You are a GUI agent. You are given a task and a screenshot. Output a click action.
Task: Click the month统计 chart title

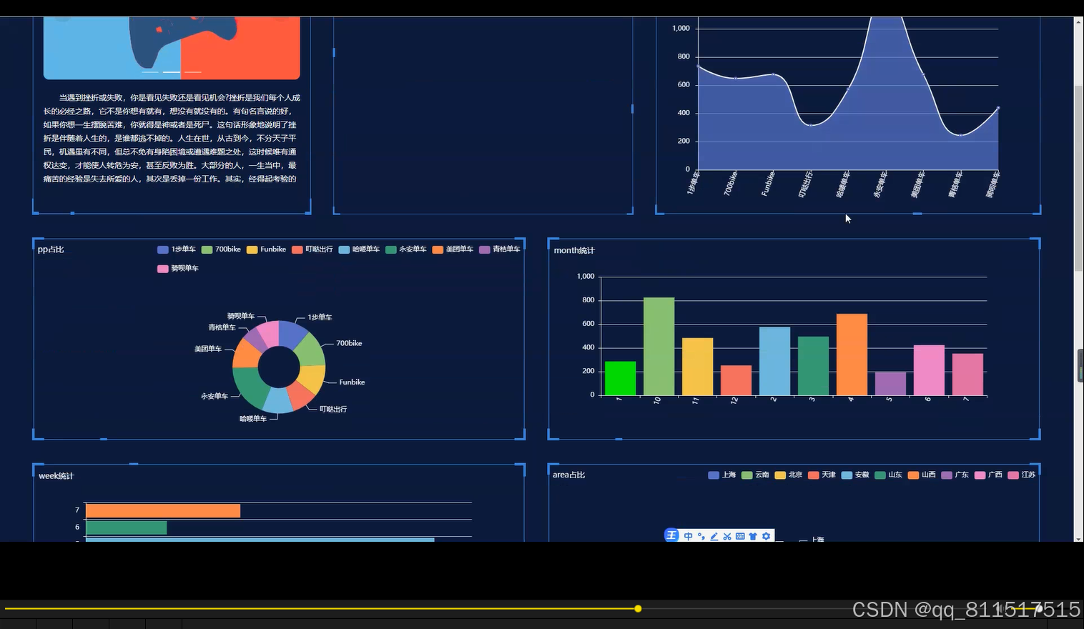point(574,251)
